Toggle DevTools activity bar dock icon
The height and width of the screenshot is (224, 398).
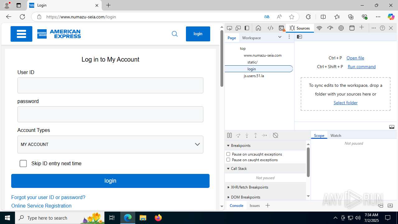pyautogui.click(x=247, y=28)
